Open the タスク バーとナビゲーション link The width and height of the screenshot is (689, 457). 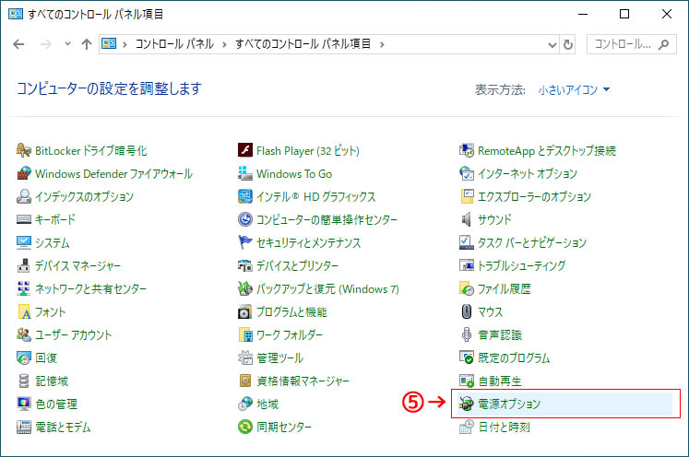(x=532, y=242)
